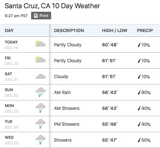
Task: Click the shower icon for Tuesday
Action: (x=40, y=124)
